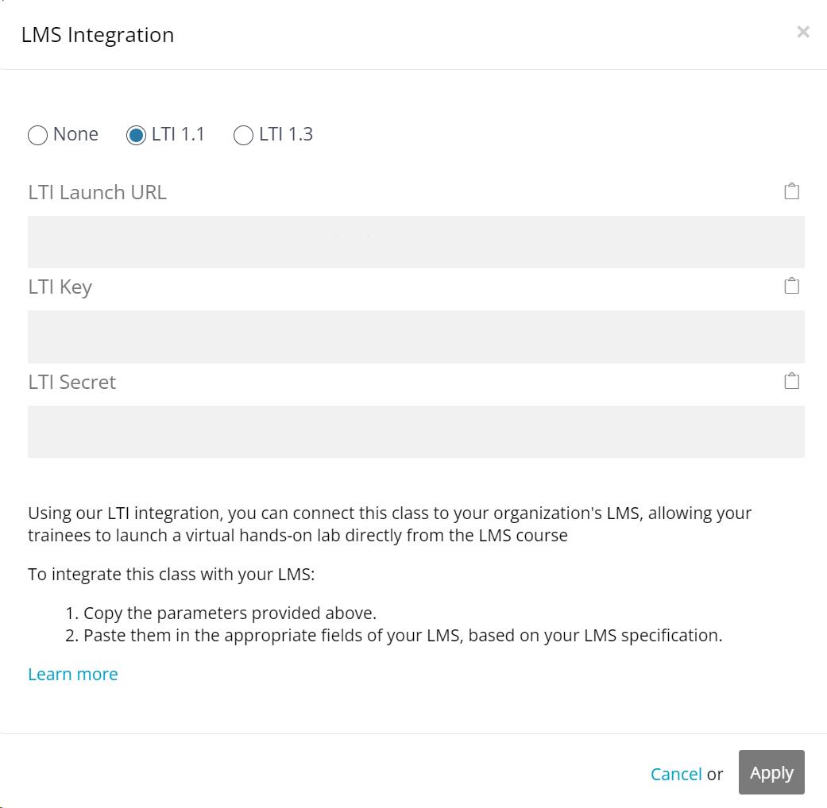Screen dimensions: 827x808
Task: Apply the LMS integration settings
Action: pos(771,772)
